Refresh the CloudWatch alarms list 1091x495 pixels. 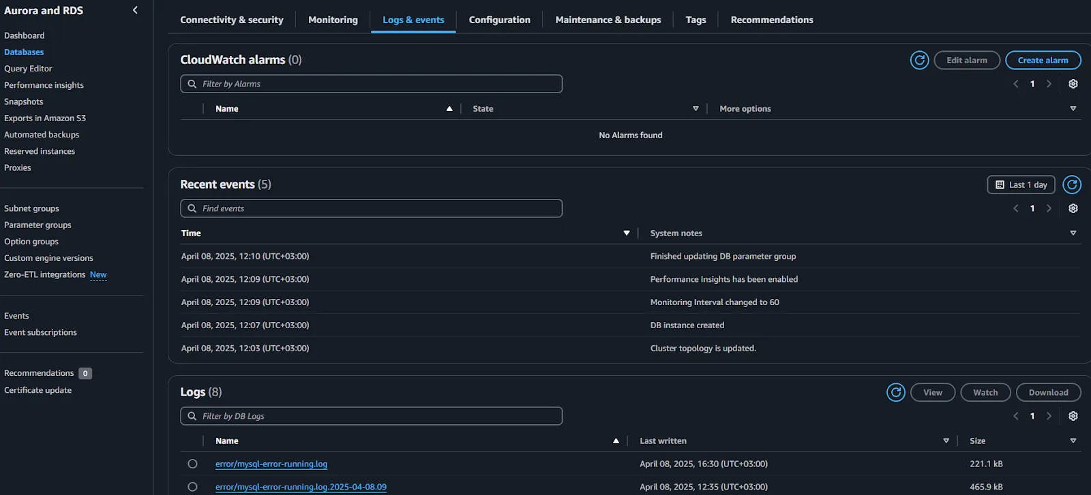(919, 60)
